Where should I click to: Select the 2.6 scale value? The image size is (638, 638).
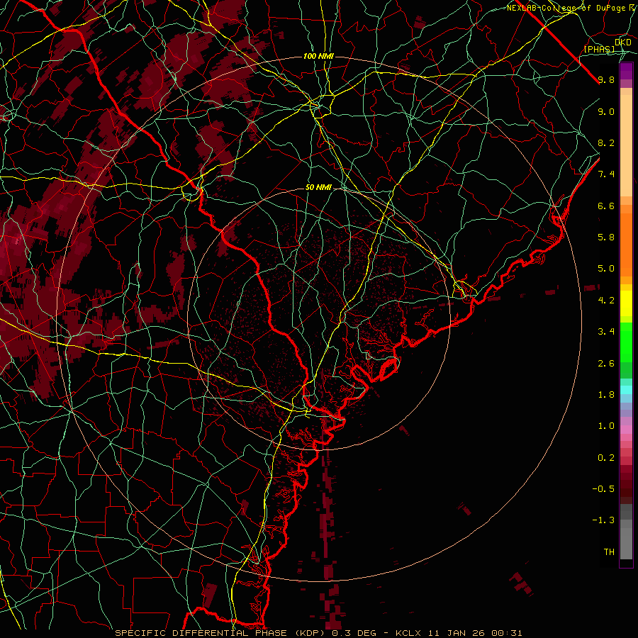click(606, 364)
